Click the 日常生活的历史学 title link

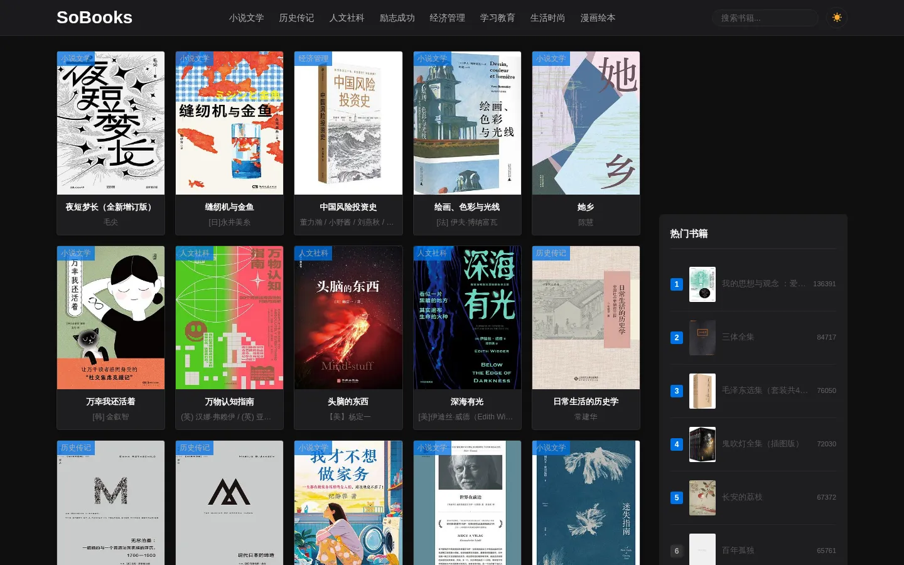[586, 402]
